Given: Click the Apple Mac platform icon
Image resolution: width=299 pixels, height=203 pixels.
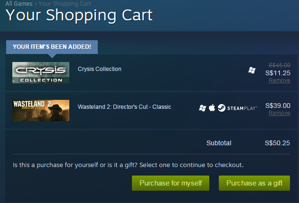Looking at the screenshot, I should [x=212, y=108].
